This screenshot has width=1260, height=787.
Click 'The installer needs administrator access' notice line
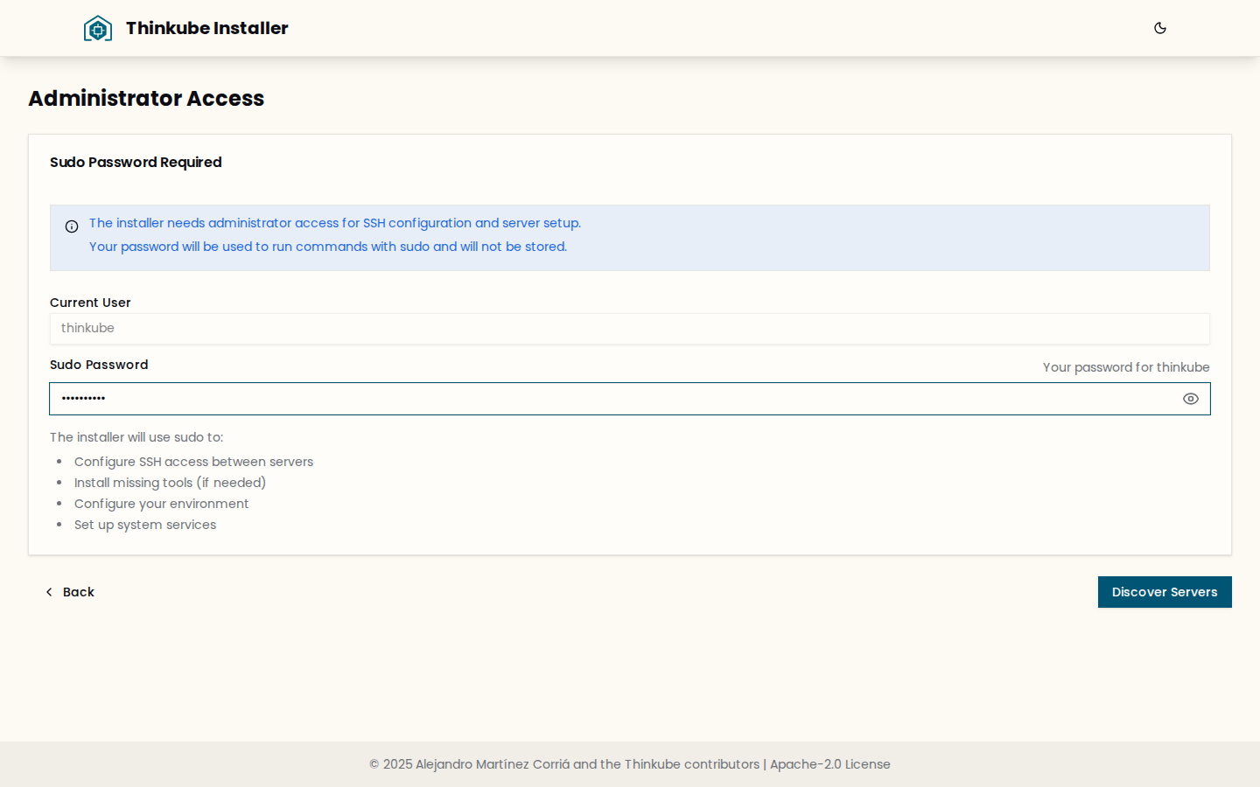335,223
